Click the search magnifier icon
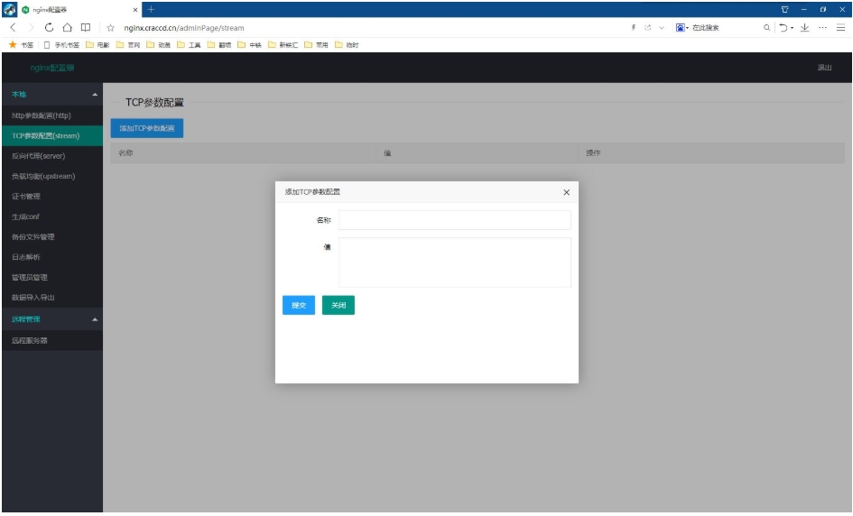Image resolution: width=853 pixels, height=516 pixels. (767, 28)
